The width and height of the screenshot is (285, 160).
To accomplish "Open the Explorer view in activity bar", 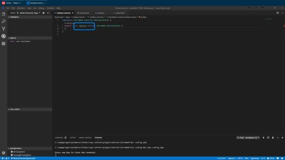I will point(4,14).
